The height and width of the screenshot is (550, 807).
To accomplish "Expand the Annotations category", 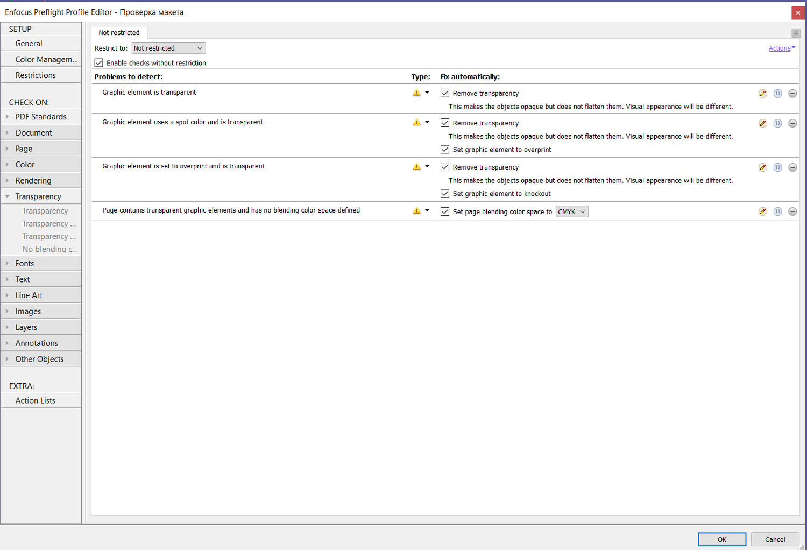I will [7, 343].
